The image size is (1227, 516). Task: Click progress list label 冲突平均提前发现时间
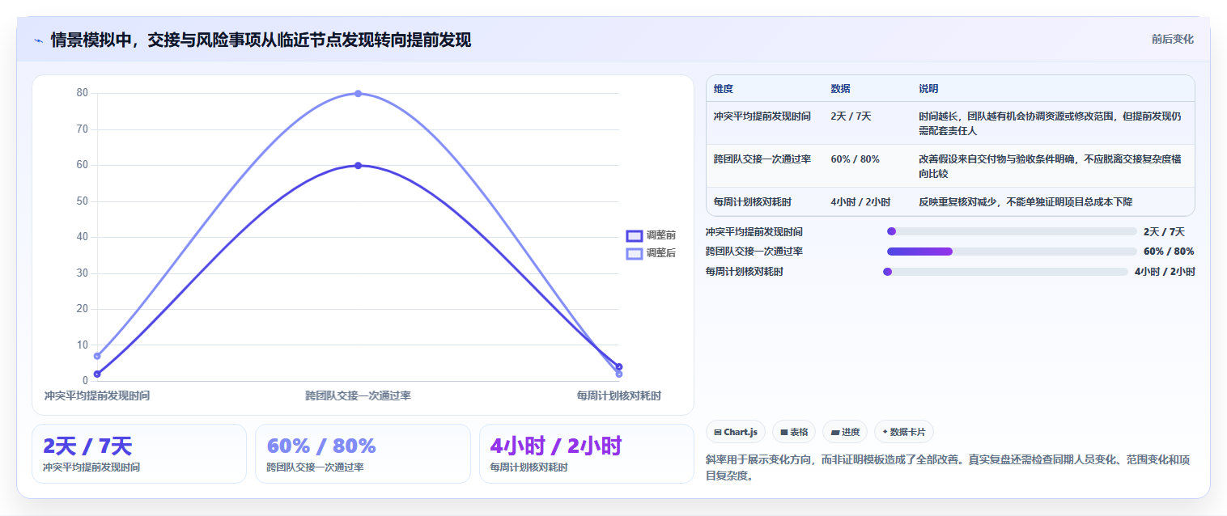click(x=754, y=231)
